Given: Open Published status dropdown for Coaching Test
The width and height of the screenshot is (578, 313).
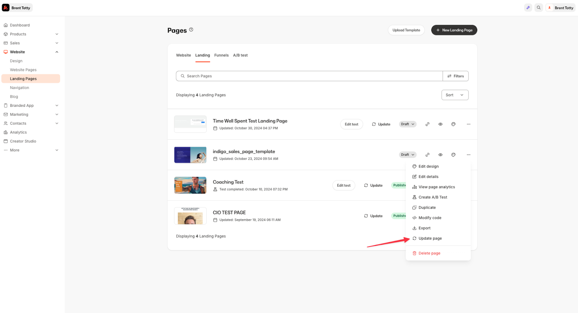Looking at the screenshot, I should [x=398, y=185].
